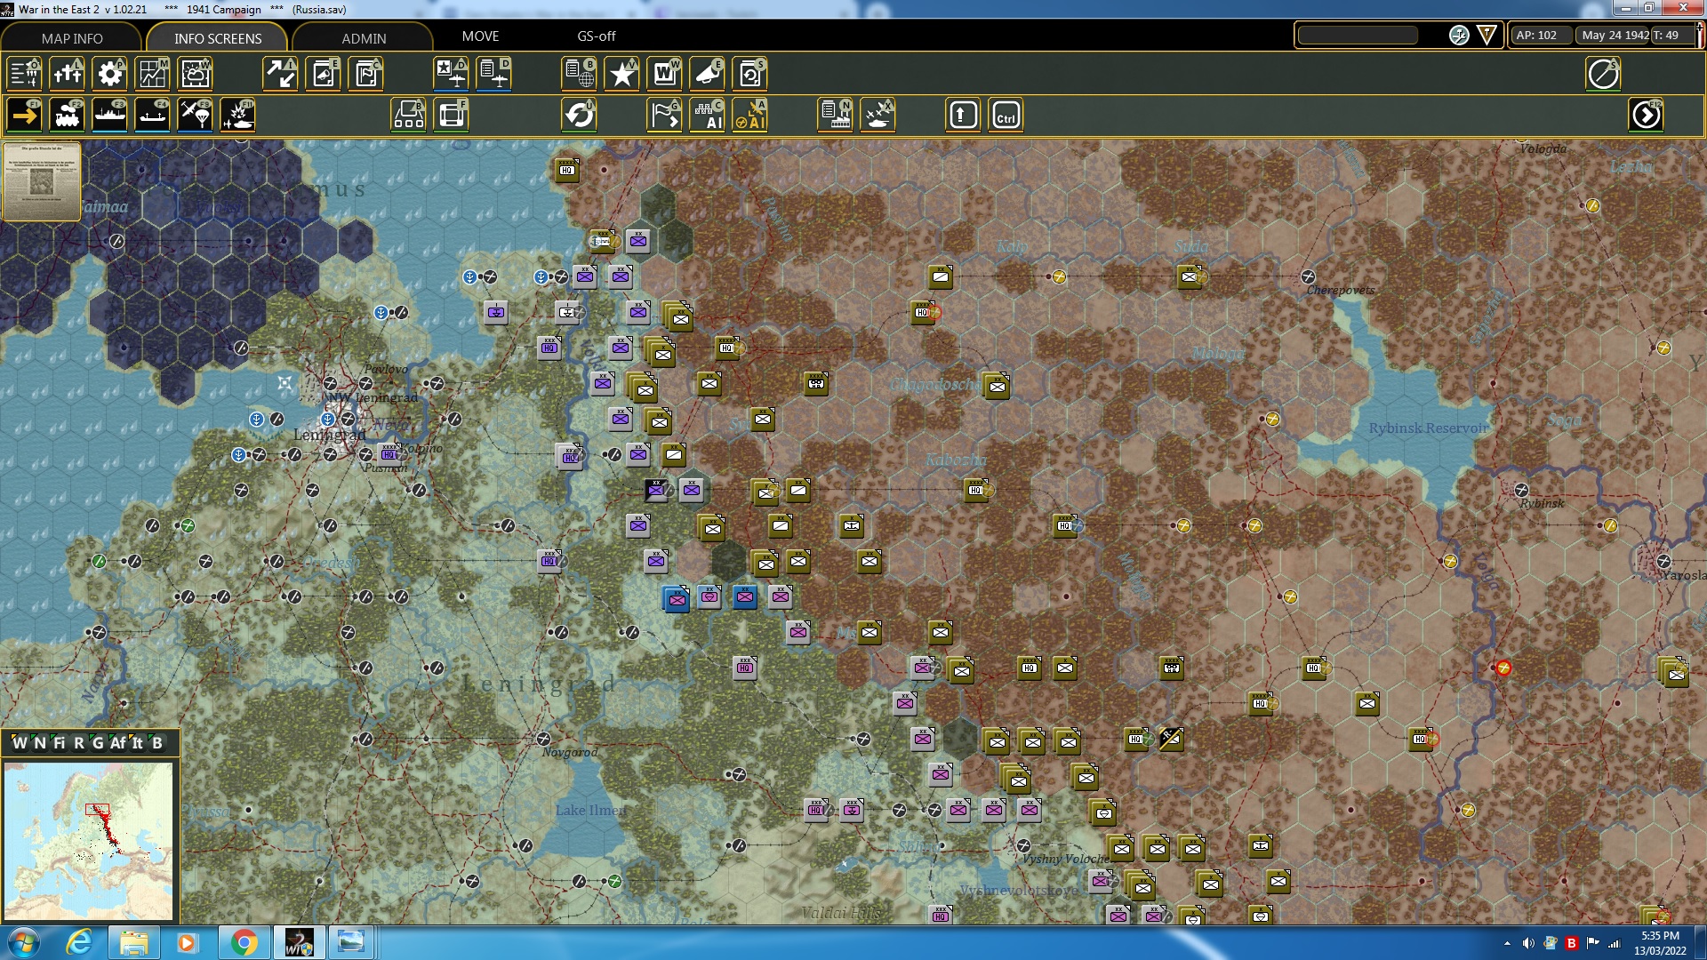Open Google Chrome from the taskbar
The image size is (1707, 960).
tap(244, 942)
